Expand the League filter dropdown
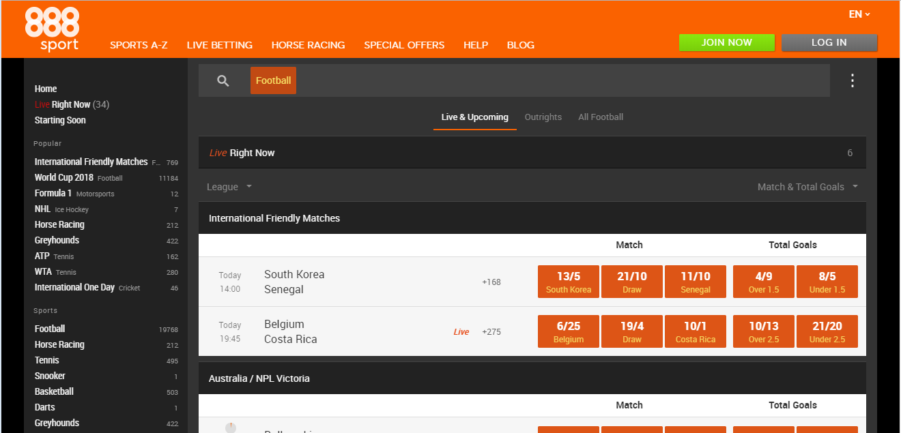Image resolution: width=901 pixels, height=433 pixels. pyautogui.click(x=229, y=187)
